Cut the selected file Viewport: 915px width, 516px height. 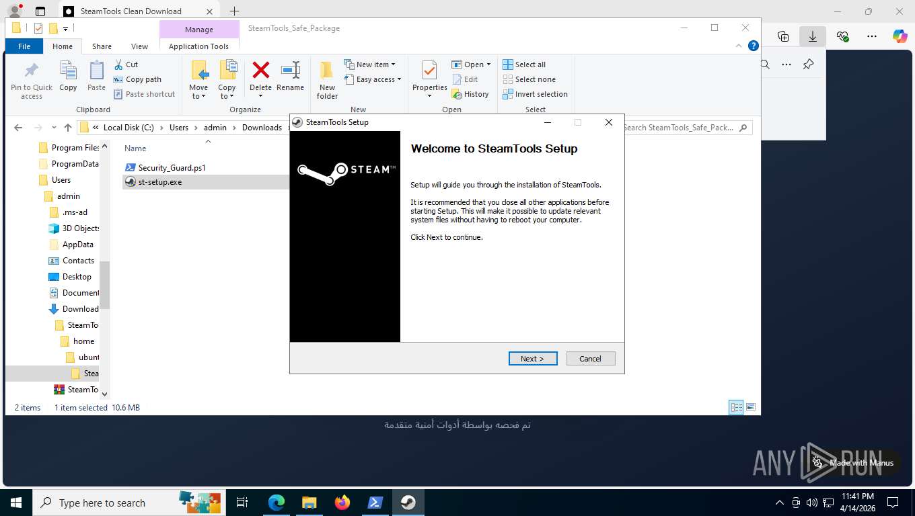tap(126, 64)
